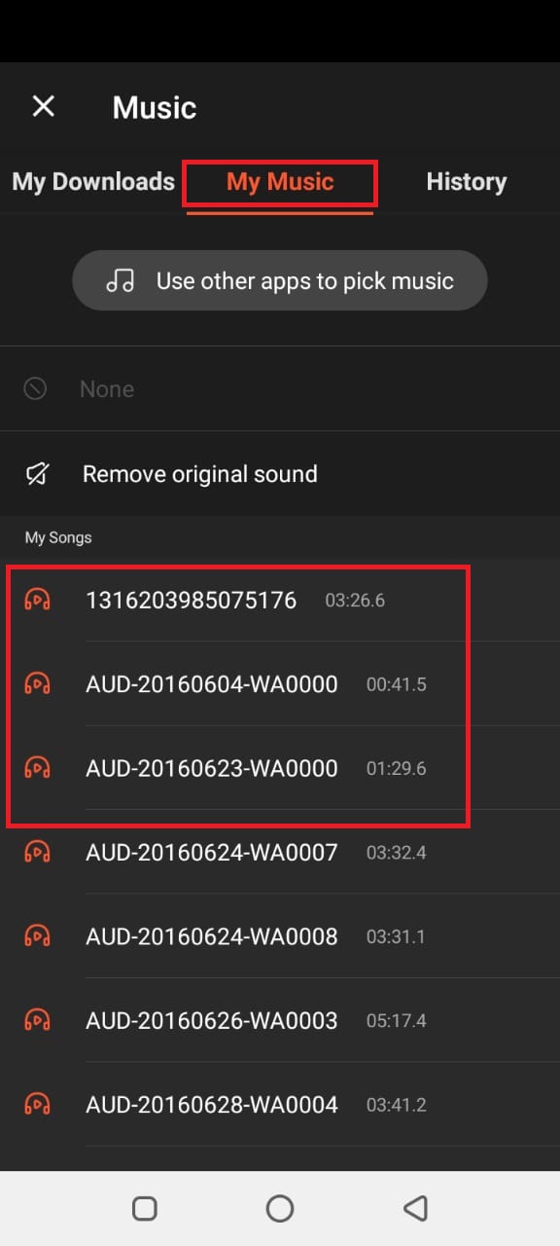Open the History tab
The height and width of the screenshot is (1246, 560).
[467, 182]
